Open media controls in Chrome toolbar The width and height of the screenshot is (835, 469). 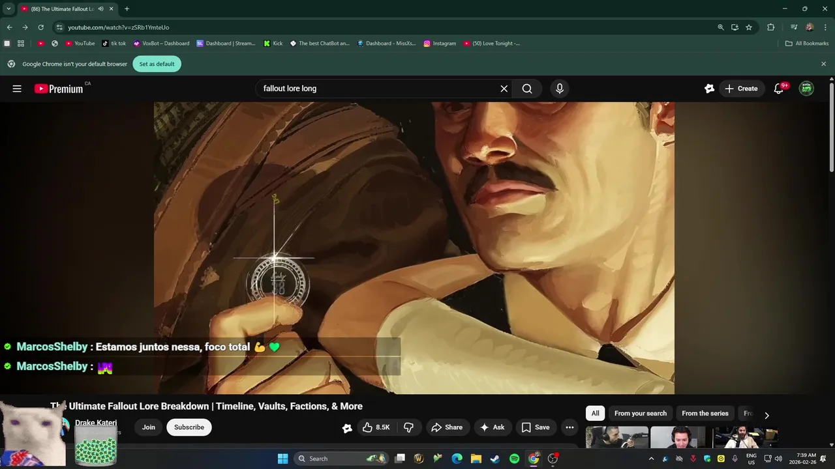793,27
